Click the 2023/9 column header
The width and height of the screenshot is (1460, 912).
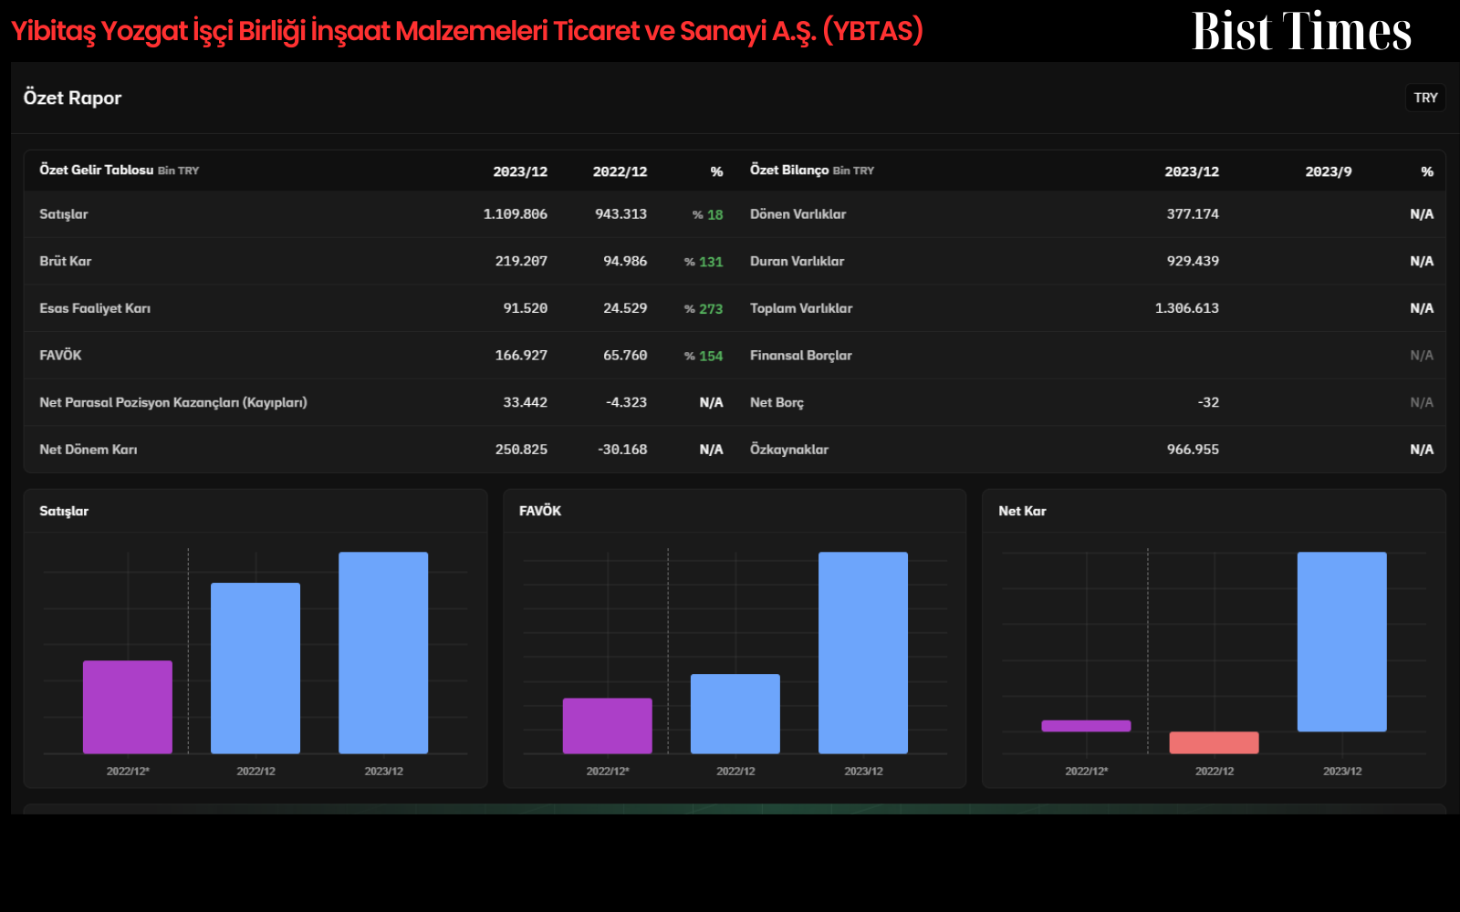tap(1329, 171)
